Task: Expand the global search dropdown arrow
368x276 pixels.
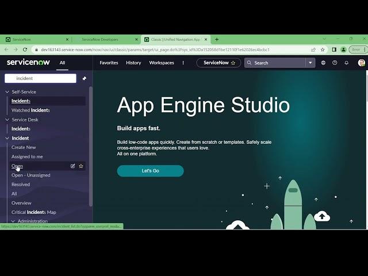Action: 310,63
